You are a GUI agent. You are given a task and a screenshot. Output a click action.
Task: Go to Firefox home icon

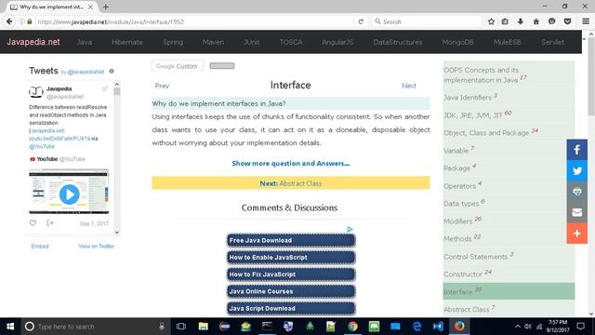pos(535,21)
